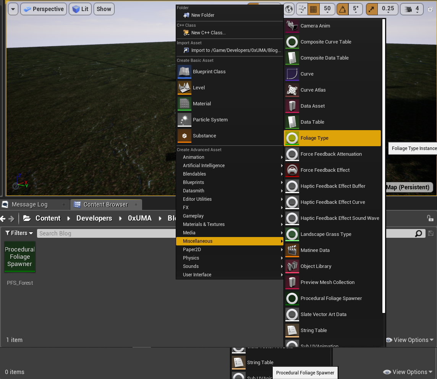This screenshot has width=437, height=379.
Task: Toggle grid snapping icon
Action: (313, 9)
